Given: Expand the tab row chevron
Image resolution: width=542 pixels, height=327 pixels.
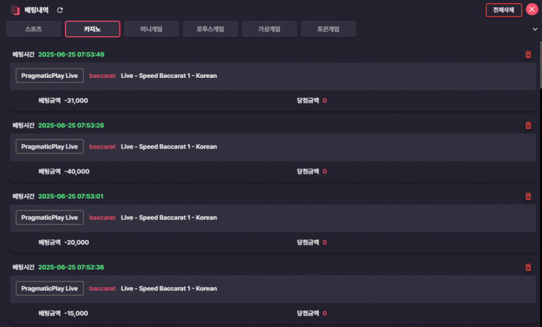Looking at the screenshot, I should [x=535, y=29].
